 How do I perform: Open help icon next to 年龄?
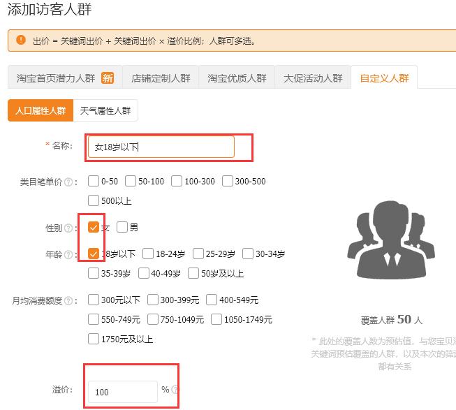[x=68, y=255]
